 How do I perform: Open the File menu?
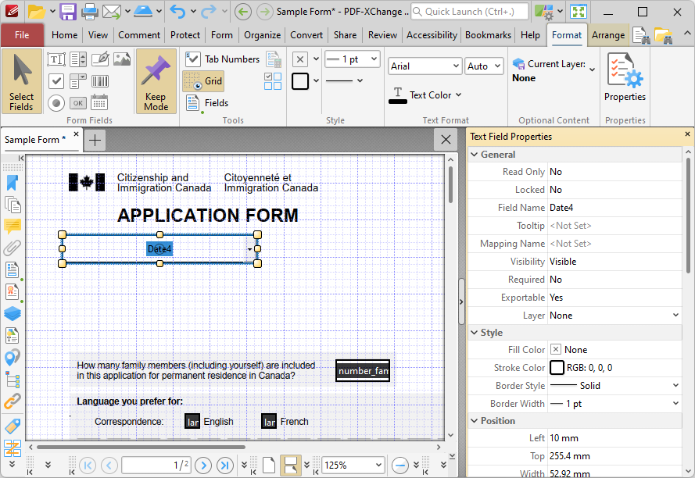click(22, 35)
